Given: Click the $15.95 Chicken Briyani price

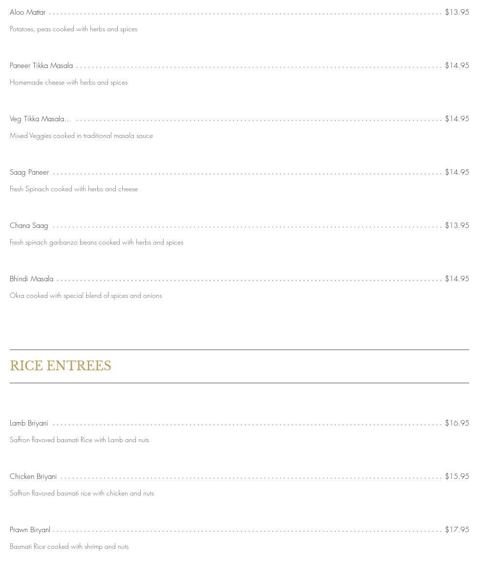Looking at the screenshot, I should [x=456, y=476].
